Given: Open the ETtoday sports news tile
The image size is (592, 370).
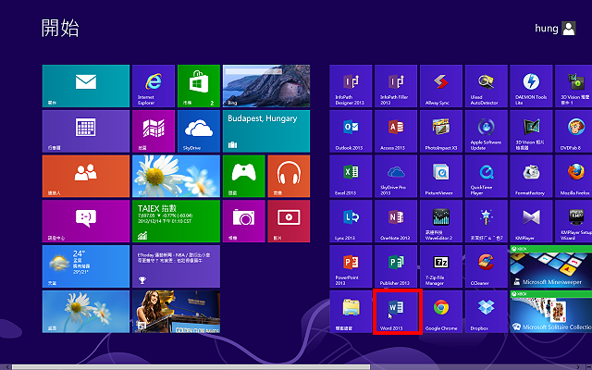Looking at the screenshot, I should (x=176, y=266).
